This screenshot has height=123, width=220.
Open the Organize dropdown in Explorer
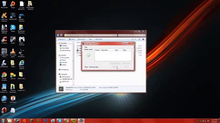62,39
